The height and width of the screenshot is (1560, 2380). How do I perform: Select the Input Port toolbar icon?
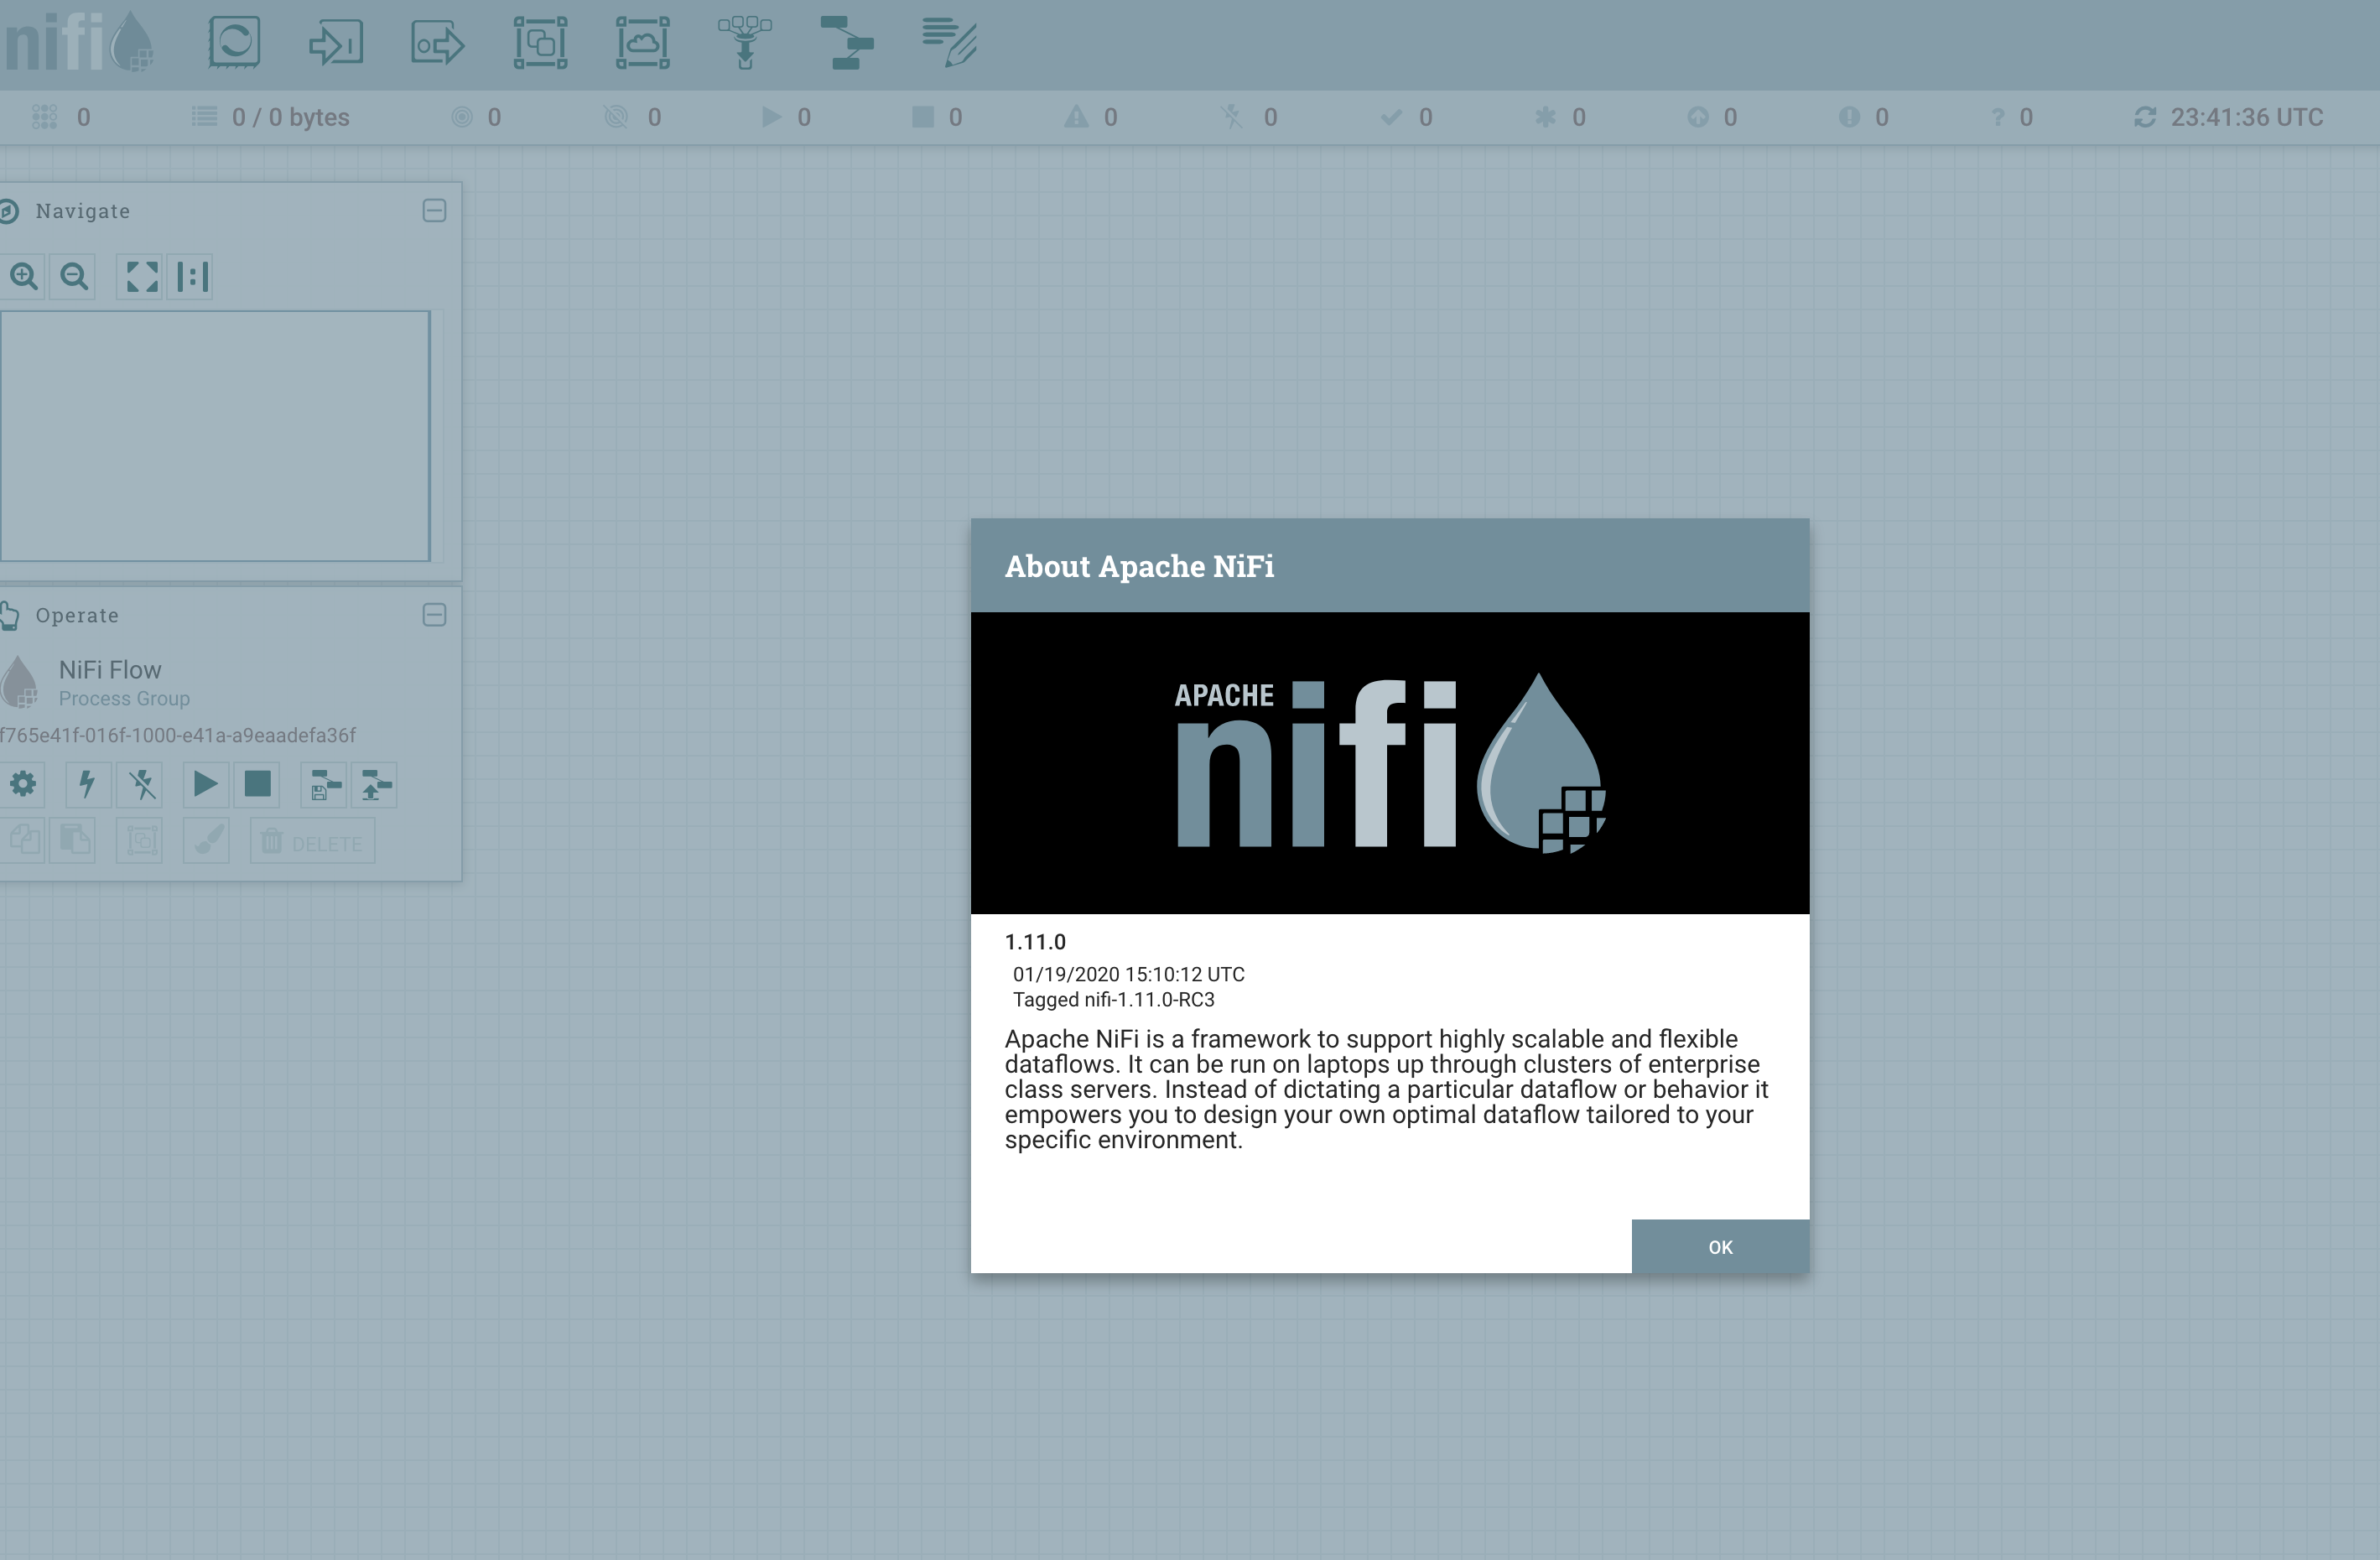tap(336, 43)
